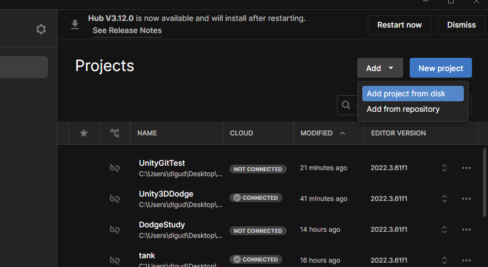
Task: Change editor version for DodgeStudy
Action: [444, 230]
